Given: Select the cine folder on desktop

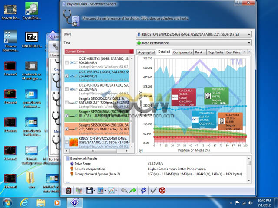Looking at the screenshot, I should click(32, 180).
